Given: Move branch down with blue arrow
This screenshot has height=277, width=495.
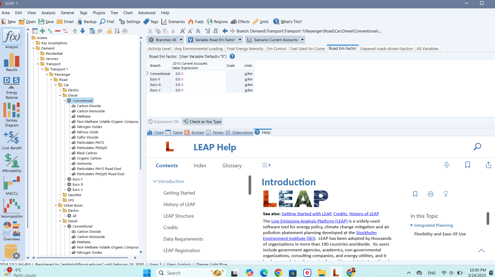Looking at the screenshot, I should tap(83, 31).
